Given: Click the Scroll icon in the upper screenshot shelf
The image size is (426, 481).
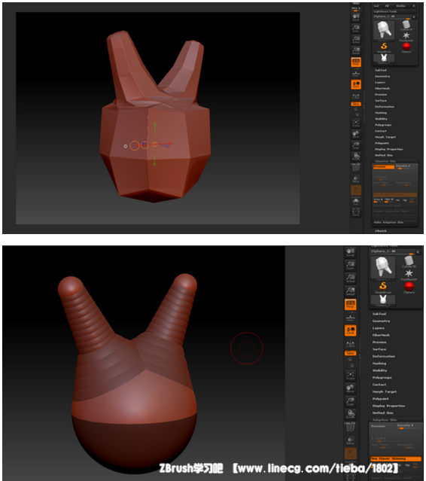Looking at the screenshot, I should coord(356,17).
